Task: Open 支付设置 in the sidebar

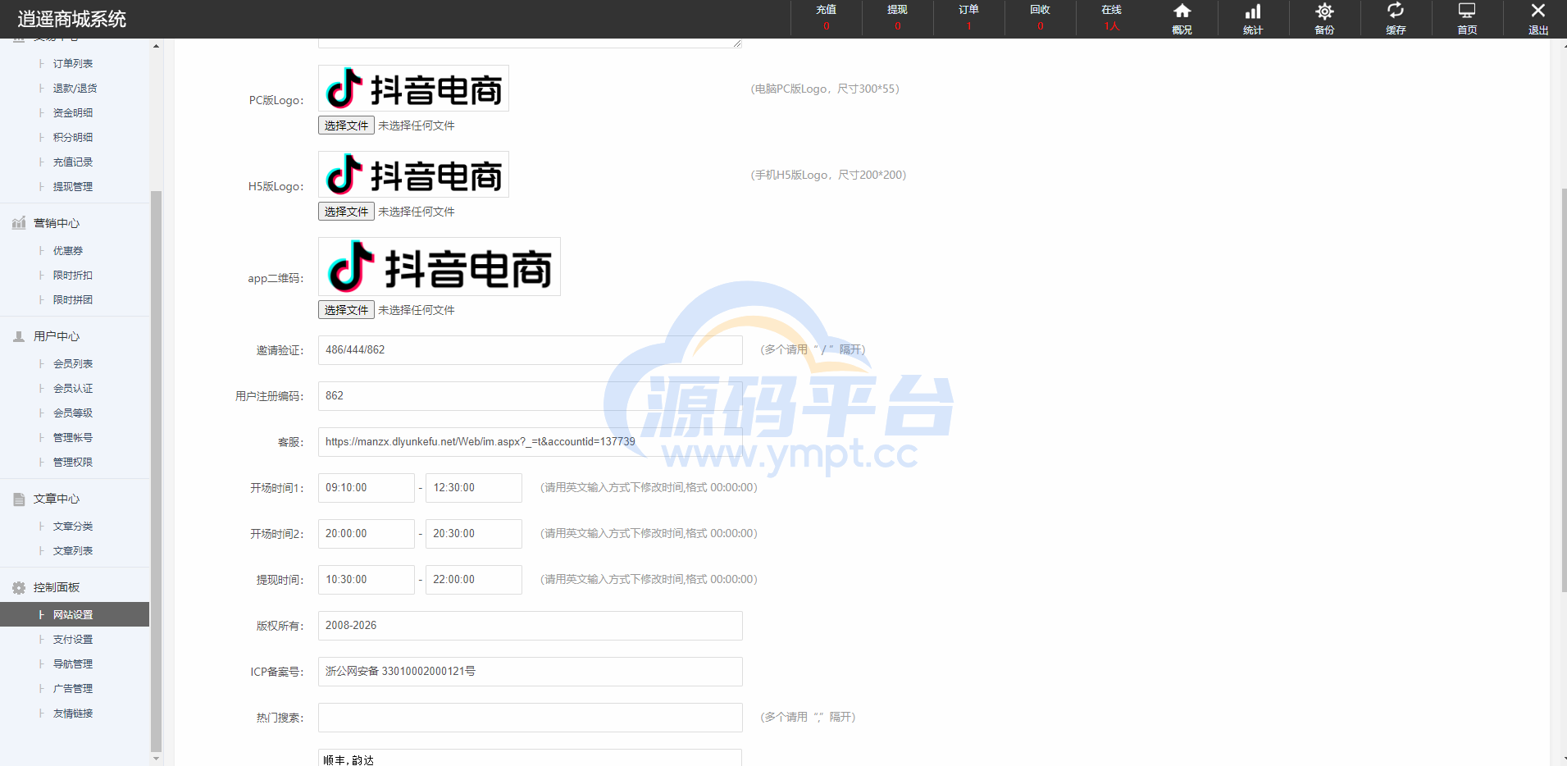Action: tap(75, 639)
